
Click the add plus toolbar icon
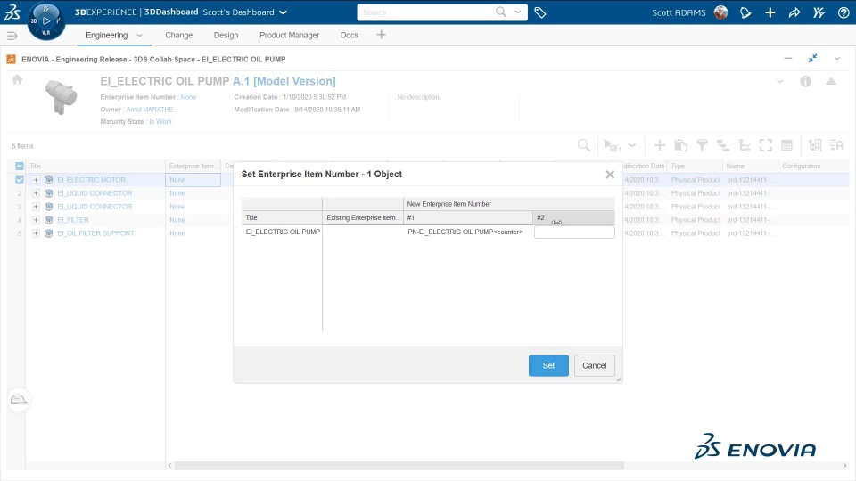[x=660, y=145]
